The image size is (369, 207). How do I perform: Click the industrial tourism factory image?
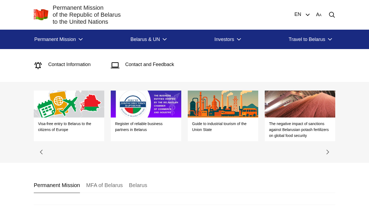tap(223, 104)
